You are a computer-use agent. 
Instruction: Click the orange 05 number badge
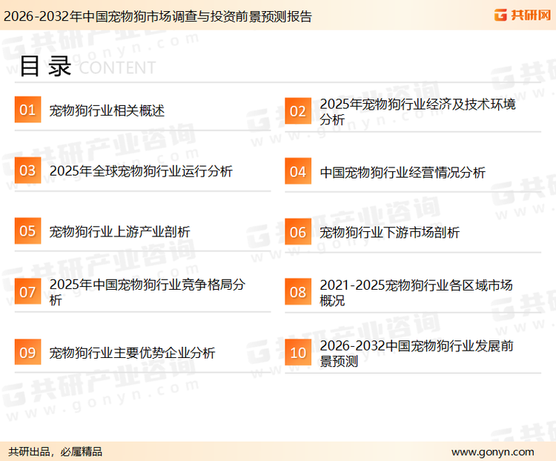tap(27, 230)
